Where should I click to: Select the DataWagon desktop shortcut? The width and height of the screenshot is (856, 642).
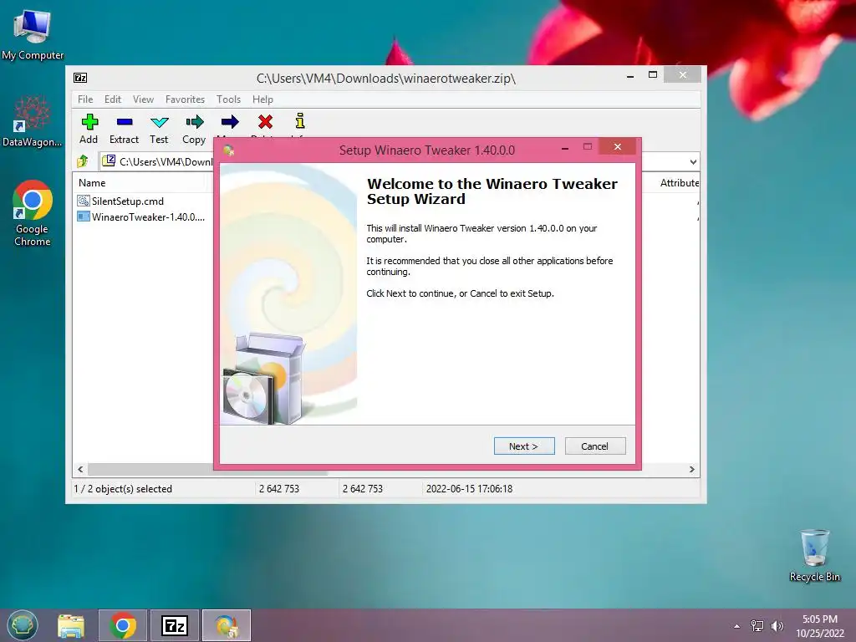[x=33, y=121]
